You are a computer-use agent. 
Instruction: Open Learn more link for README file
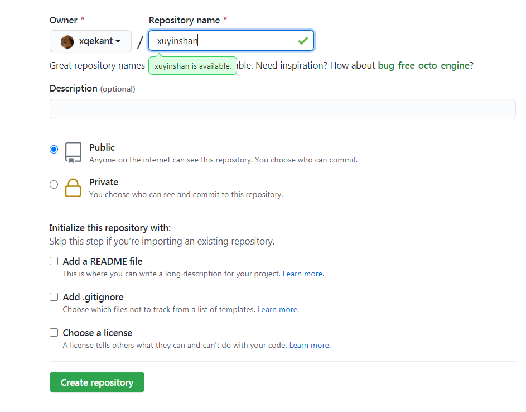303,274
